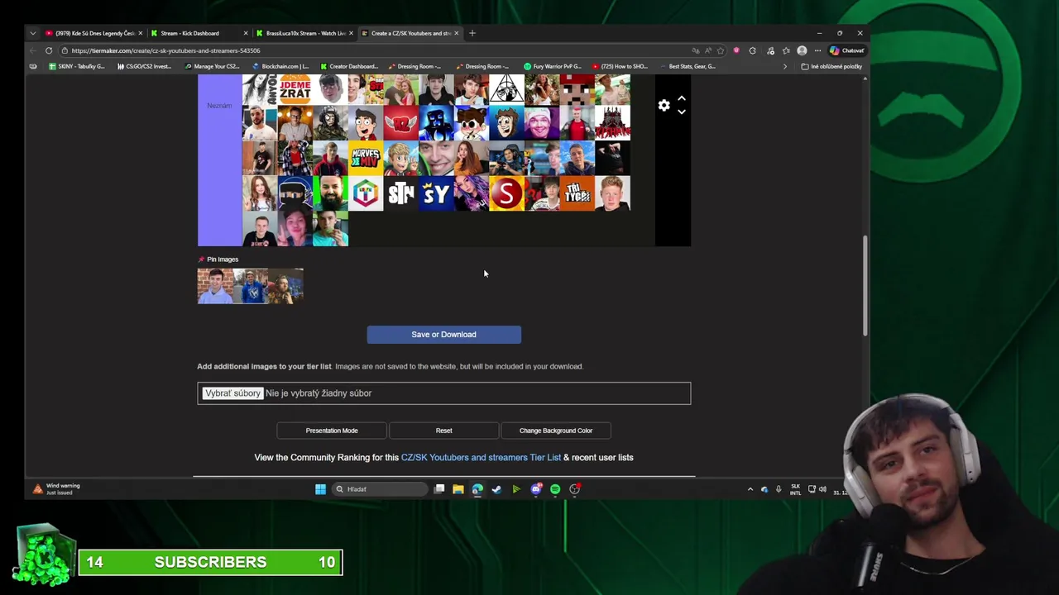Open CZ/SK Youtubers and streamers Tier List link
Screen dimensions: 1059x595
pos(481,457)
